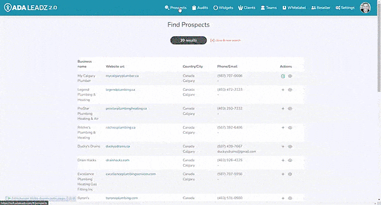The width and height of the screenshot is (381, 205).
Task: View Ritchie's Plumbing & Heating eye icon
Action: (290, 128)
